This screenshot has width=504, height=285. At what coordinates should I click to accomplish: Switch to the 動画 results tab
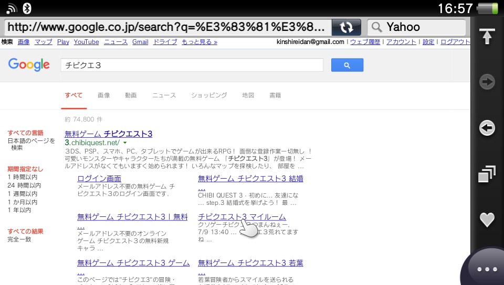(x=131, y=95)
